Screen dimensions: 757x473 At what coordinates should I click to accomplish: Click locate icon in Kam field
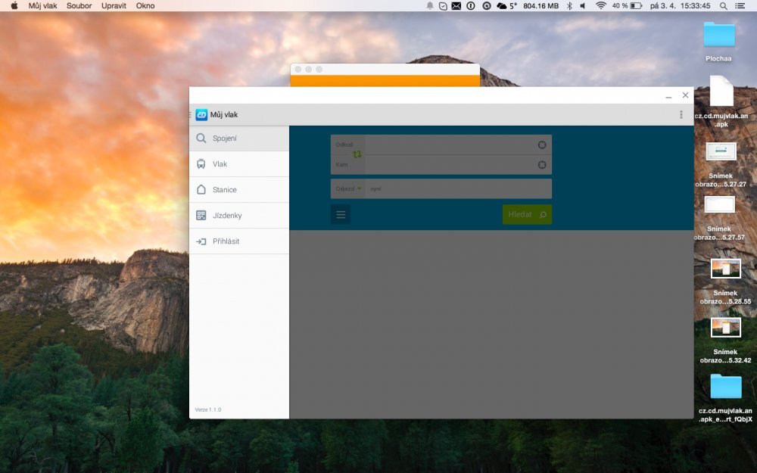pyautogui.click(x=542, y=164)
